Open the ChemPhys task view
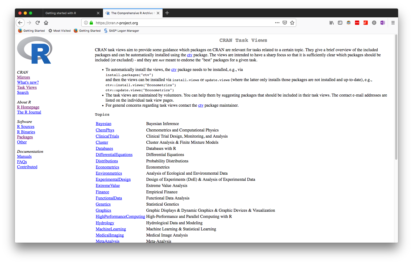 coord(105,130)
